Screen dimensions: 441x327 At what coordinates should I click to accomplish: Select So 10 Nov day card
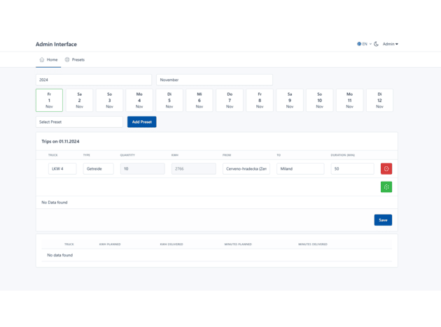pyautogui.click(x=319, y=100)
